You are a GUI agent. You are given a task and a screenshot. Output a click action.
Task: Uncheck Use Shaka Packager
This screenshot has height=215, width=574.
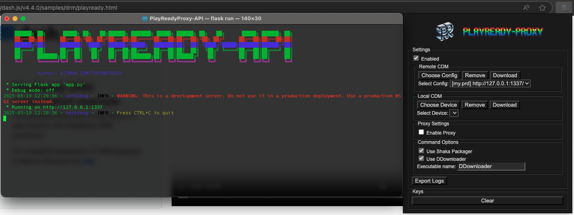421,151
